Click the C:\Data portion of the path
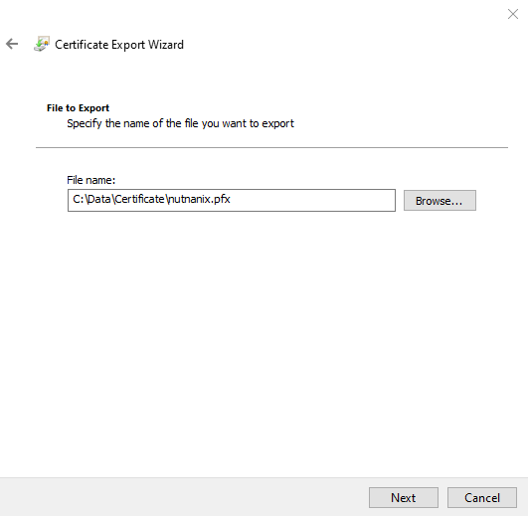 coord(91,199)
